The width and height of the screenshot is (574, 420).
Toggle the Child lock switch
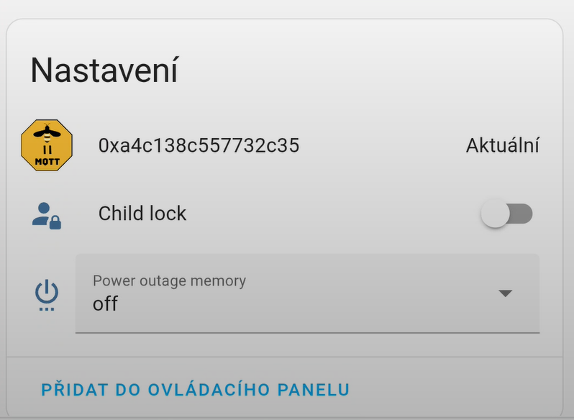click(x=506, y=214)
